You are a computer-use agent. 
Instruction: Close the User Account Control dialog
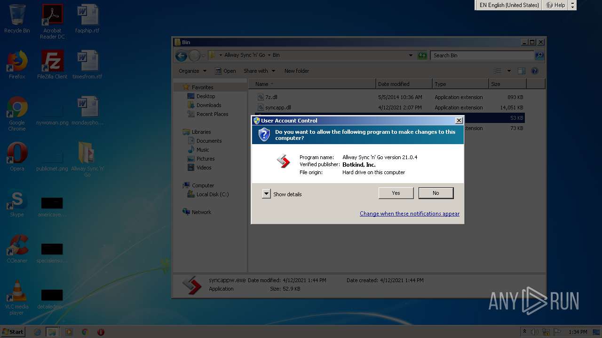tap(459, 121)
